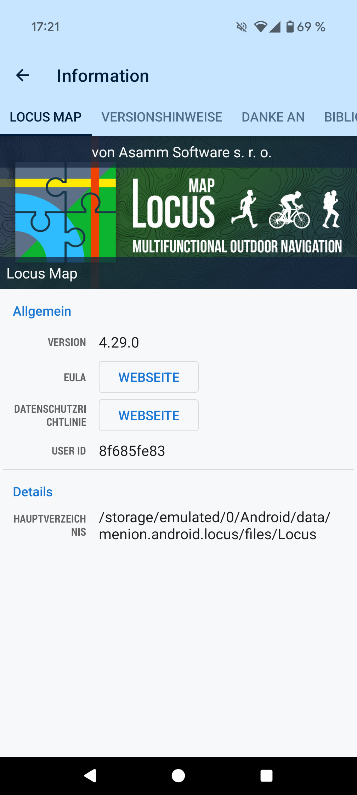Tap the User ID value 8f685fe83
Screen dimensions: 357x795
click(x=132, y=451)
